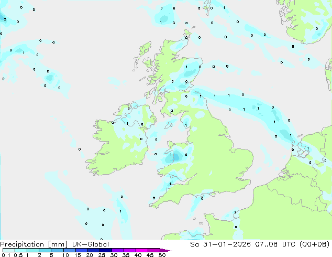Click the "(00+08)" forecast offset text
This screenshot has height=257, width=332.
[x=315, y=244]
